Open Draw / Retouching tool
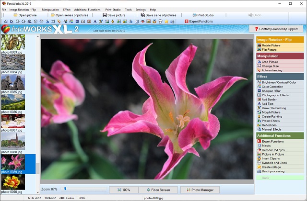Viewport: 307px width, 201px height. tap(273, 108)
